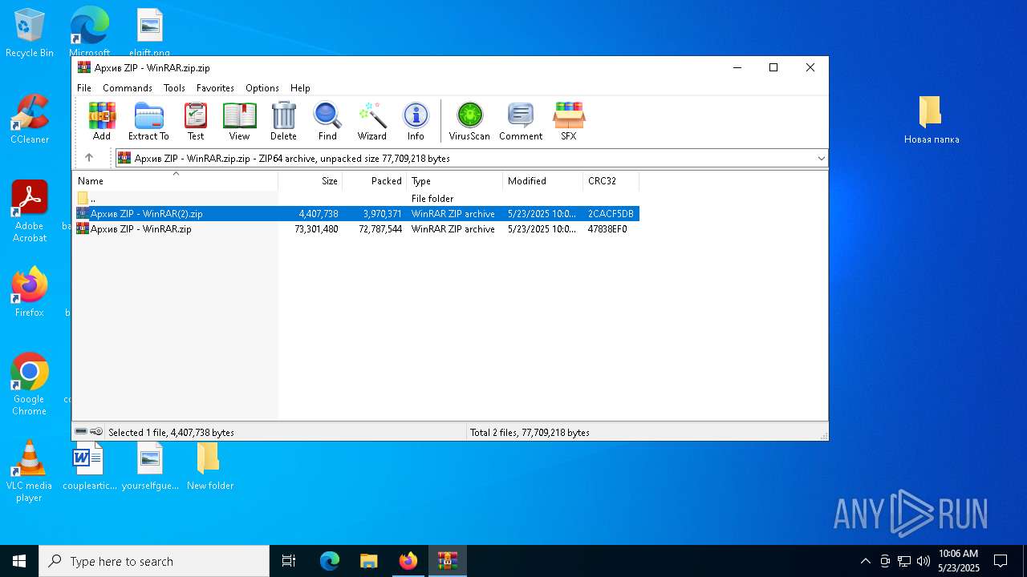Click the SFX toolbar icon

coord(569,122)
